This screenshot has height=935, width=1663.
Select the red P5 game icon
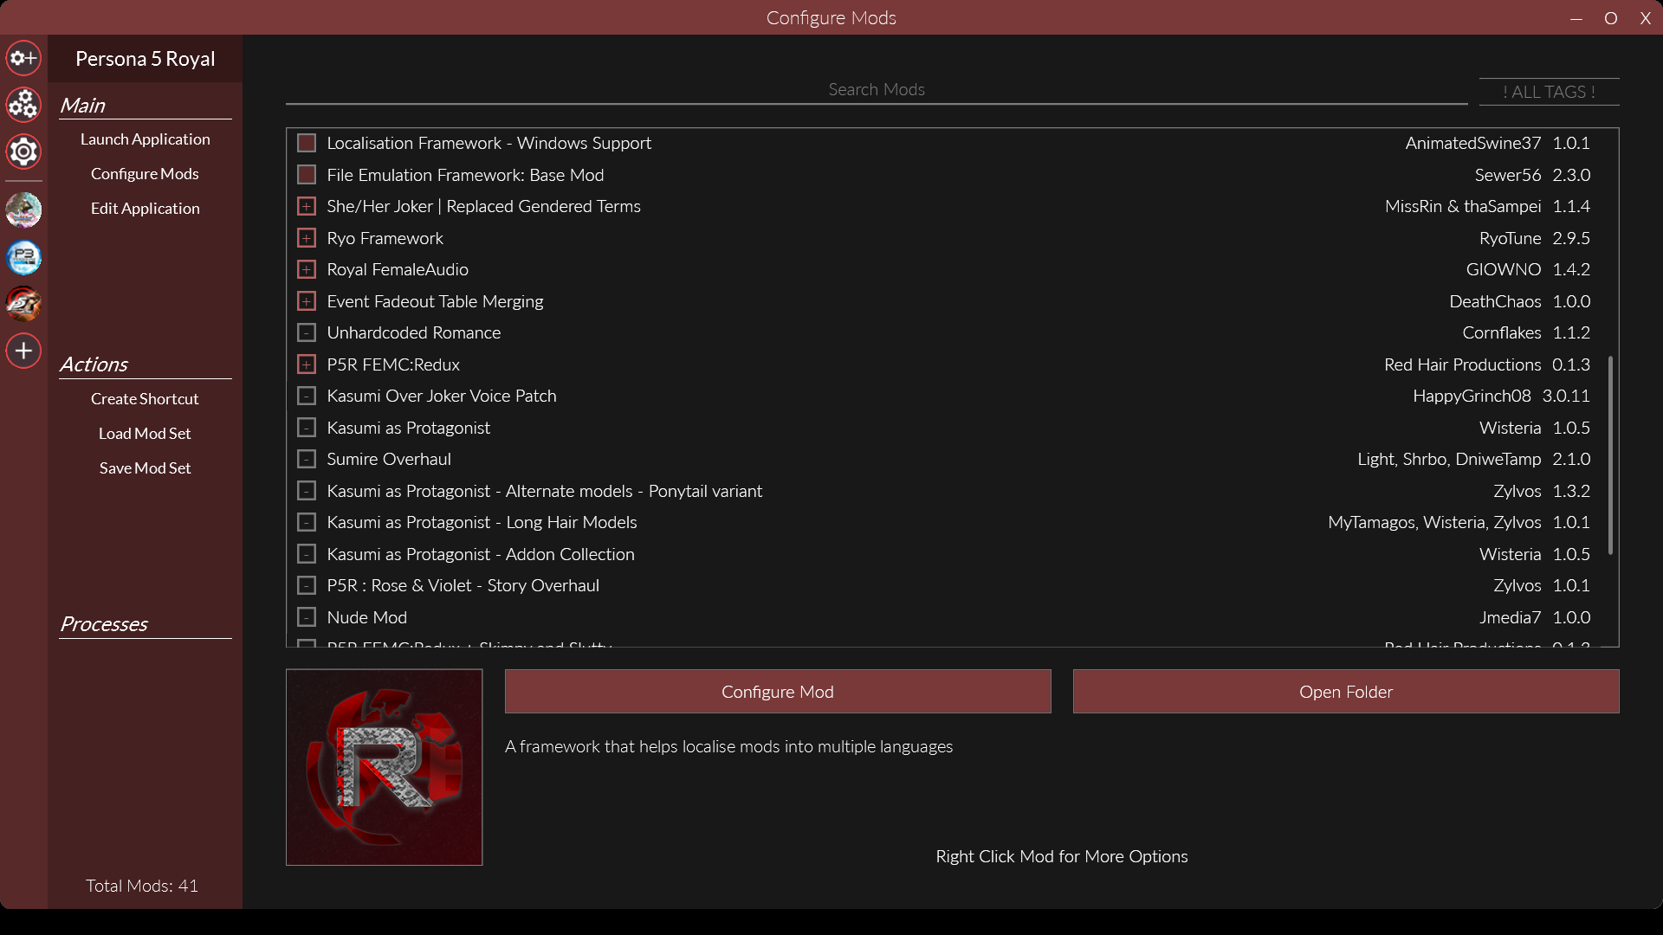[23, 304]
